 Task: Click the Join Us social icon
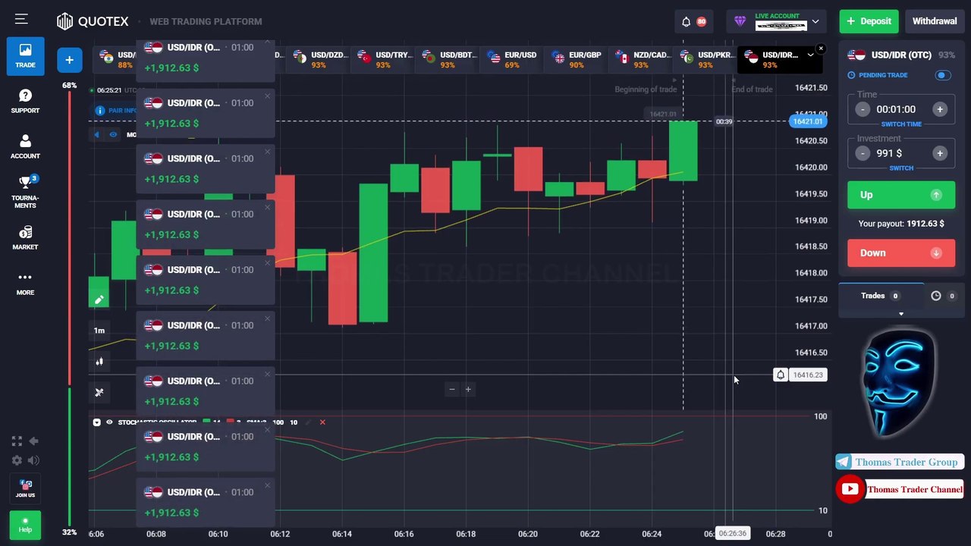click(x=25, y=488)
